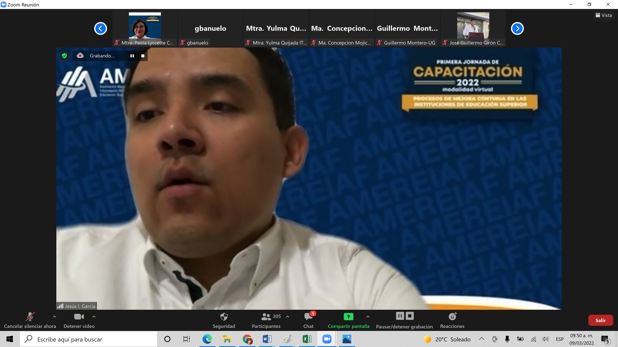Screen dimensions: 618x347
Task: Pause recording in bottom toolbar
Action: click(x=400, y=316)
